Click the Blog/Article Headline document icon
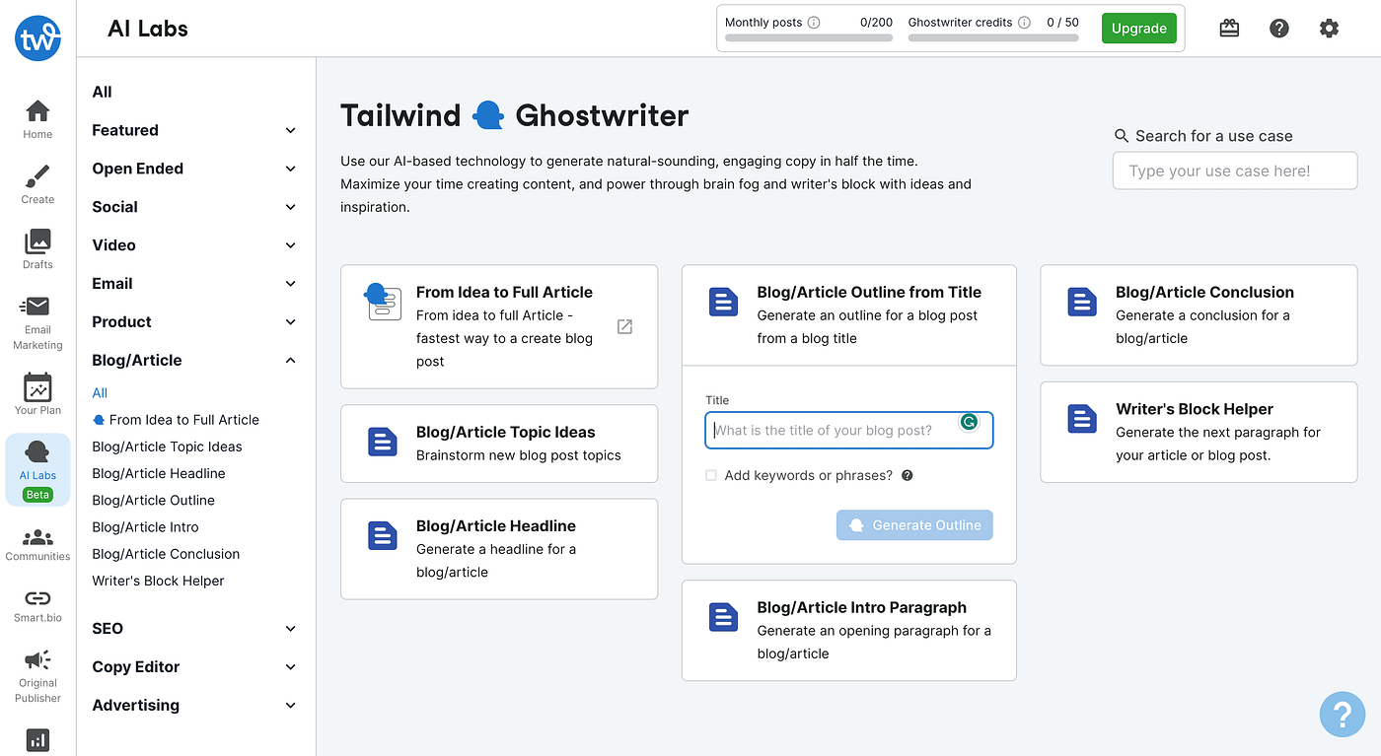Image resolution: width=1381 pixels, height=756 pixels. 382,535
